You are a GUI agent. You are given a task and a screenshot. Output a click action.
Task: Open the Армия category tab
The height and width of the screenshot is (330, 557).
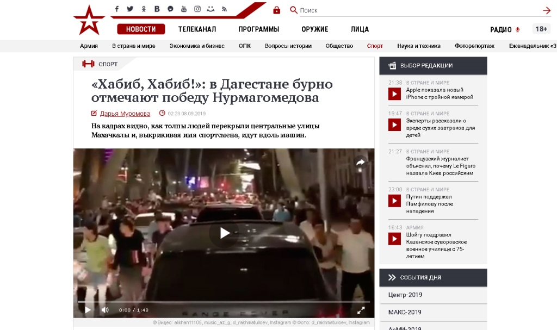coord(89,46)
